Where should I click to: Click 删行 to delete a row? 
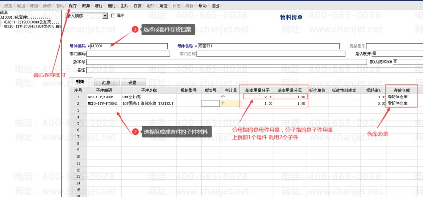pyautogui.click(x=112, y=6)
